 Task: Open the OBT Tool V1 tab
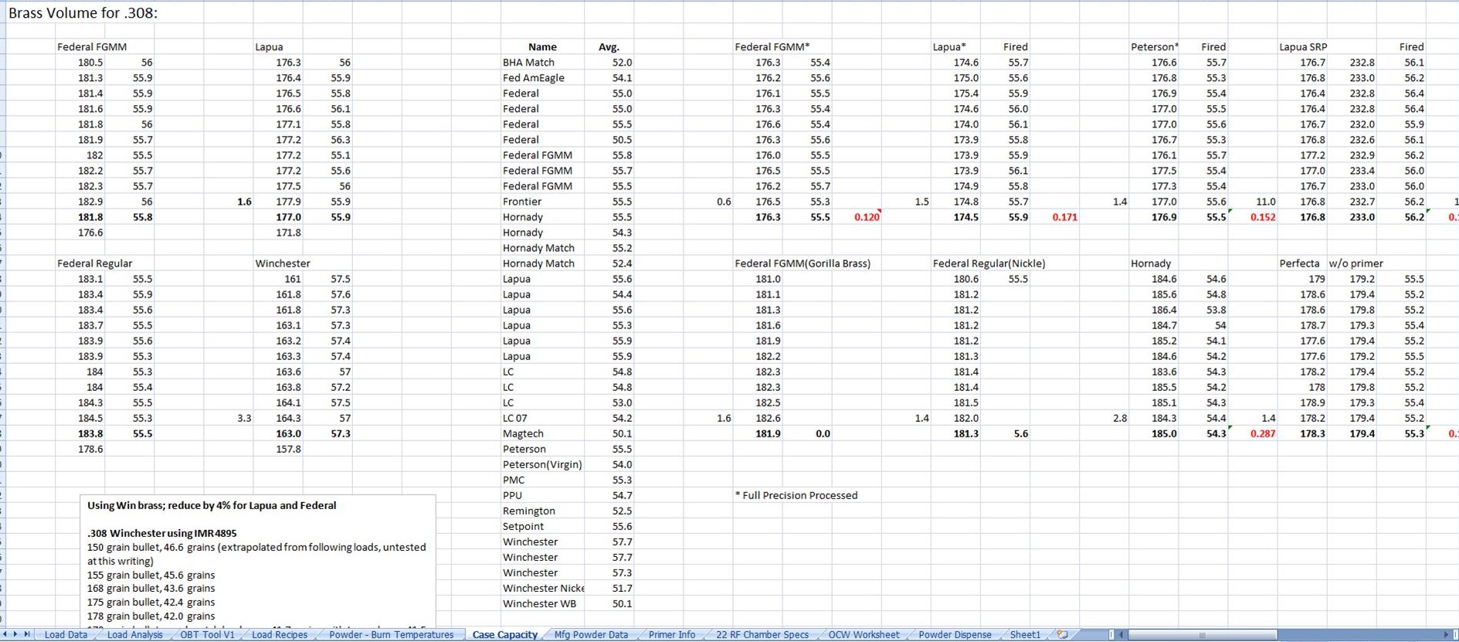coord(207,635)
